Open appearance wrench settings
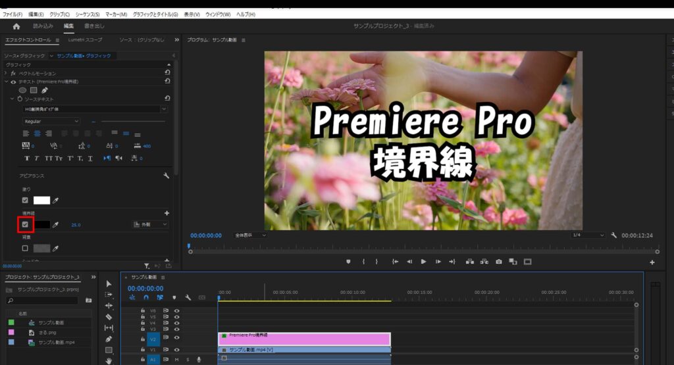This screenshot has width=674, height=365. click(x=167, y=176)
